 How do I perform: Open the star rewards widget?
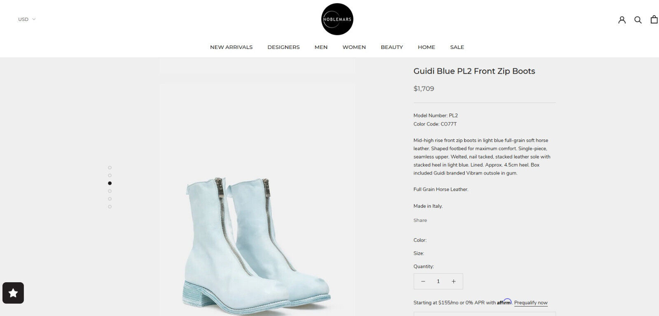(13, 293)
